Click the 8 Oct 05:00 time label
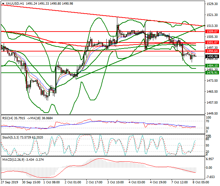This screenshot has height=186, width=220. [x=201, y=182]
